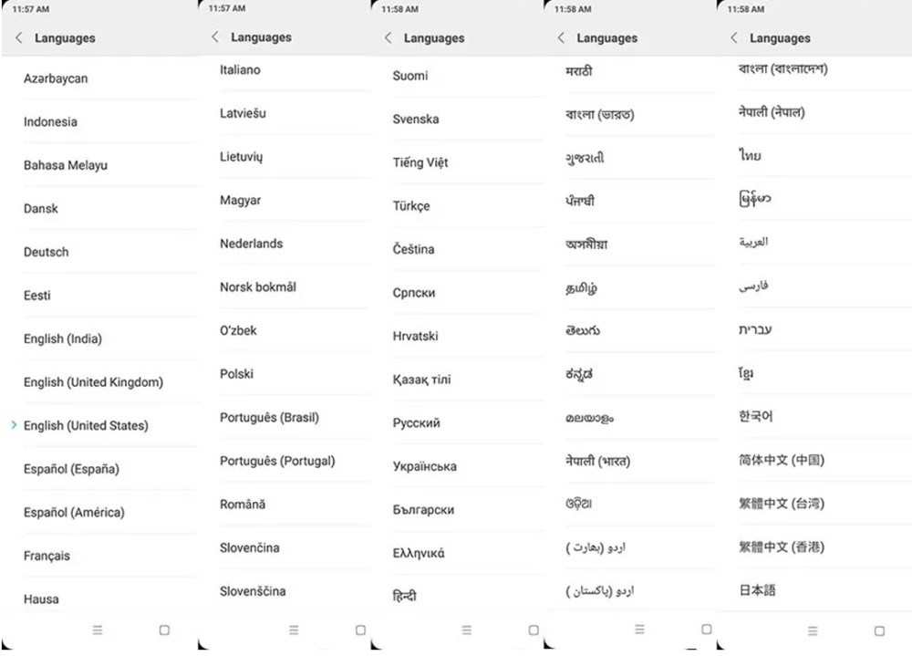The width and height of the screenshot is (912, 656).
Task: Select Español (América) language
Action: [74, 513]
